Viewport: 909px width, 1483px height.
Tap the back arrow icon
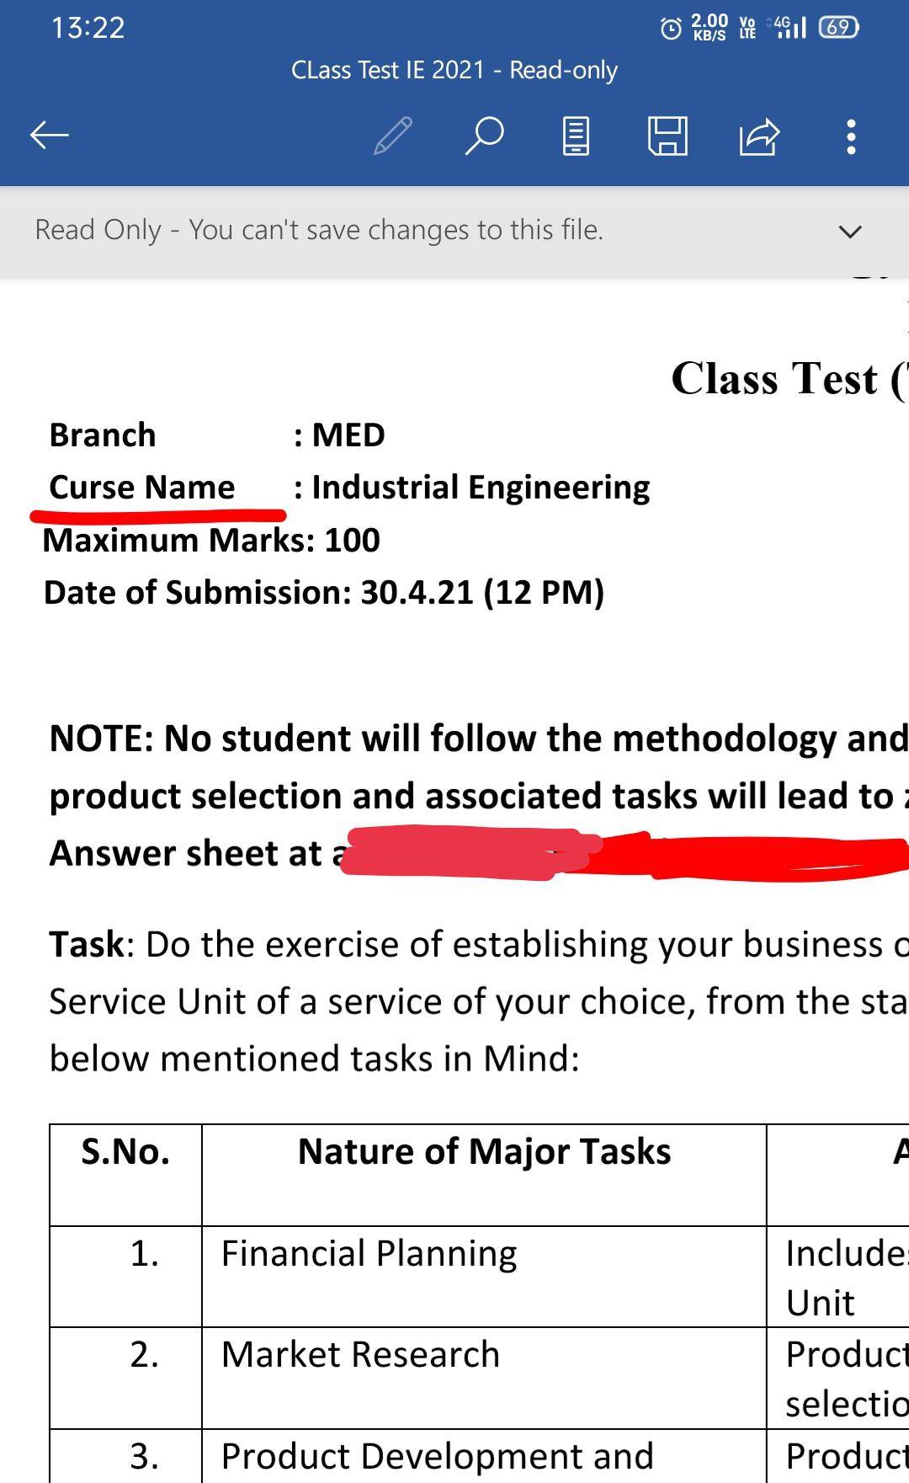tap(49, 136)
